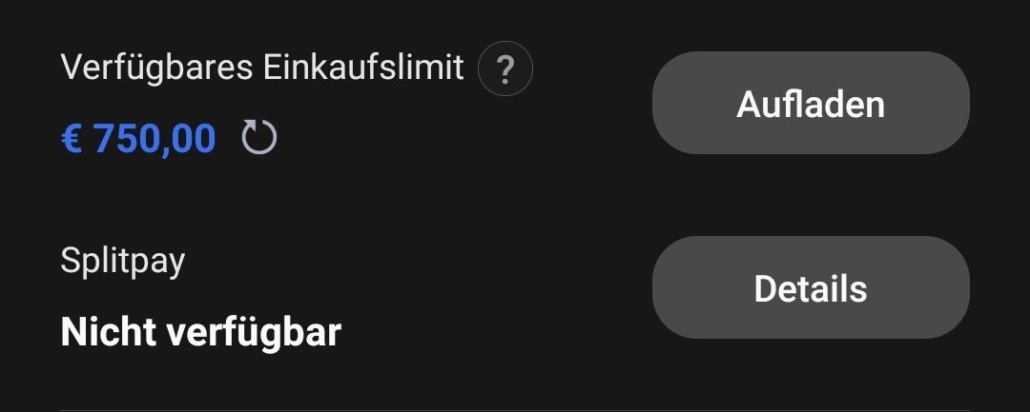Click the info circle beside Einkaufslimit

click(505, 69)
